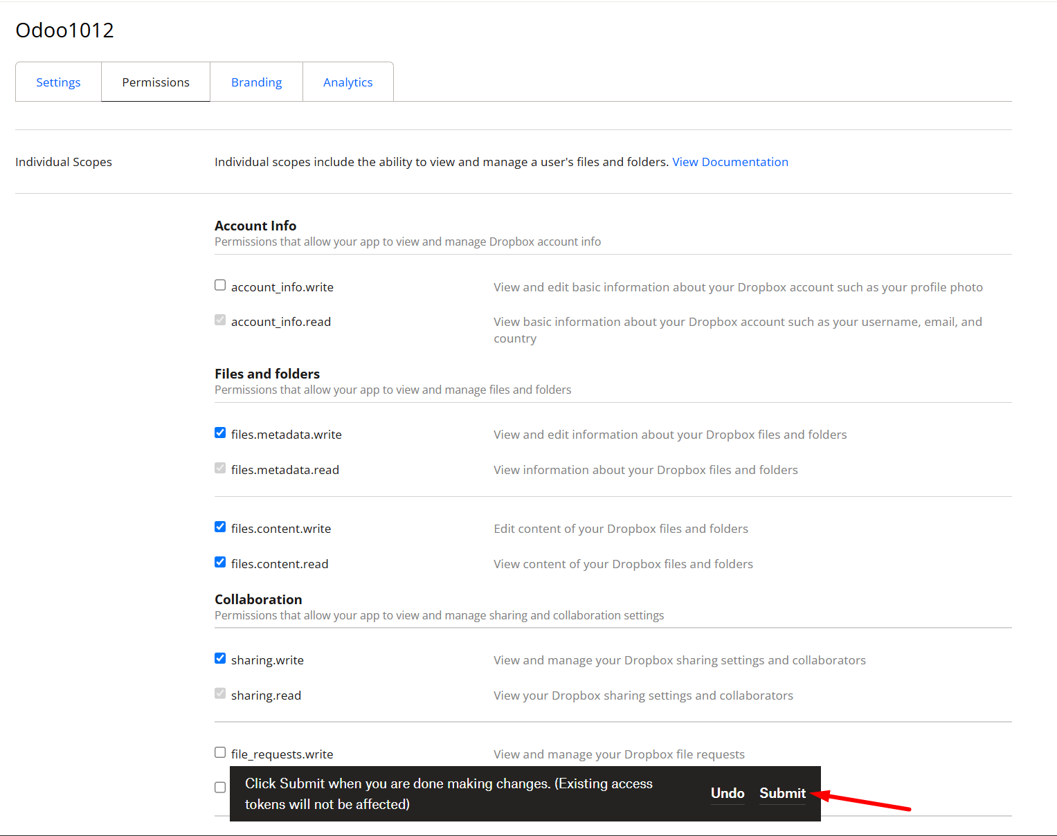The height and width of the screenshot is (836, 1057).
Task: Open the View Documentation link
Action: (730, 162)
